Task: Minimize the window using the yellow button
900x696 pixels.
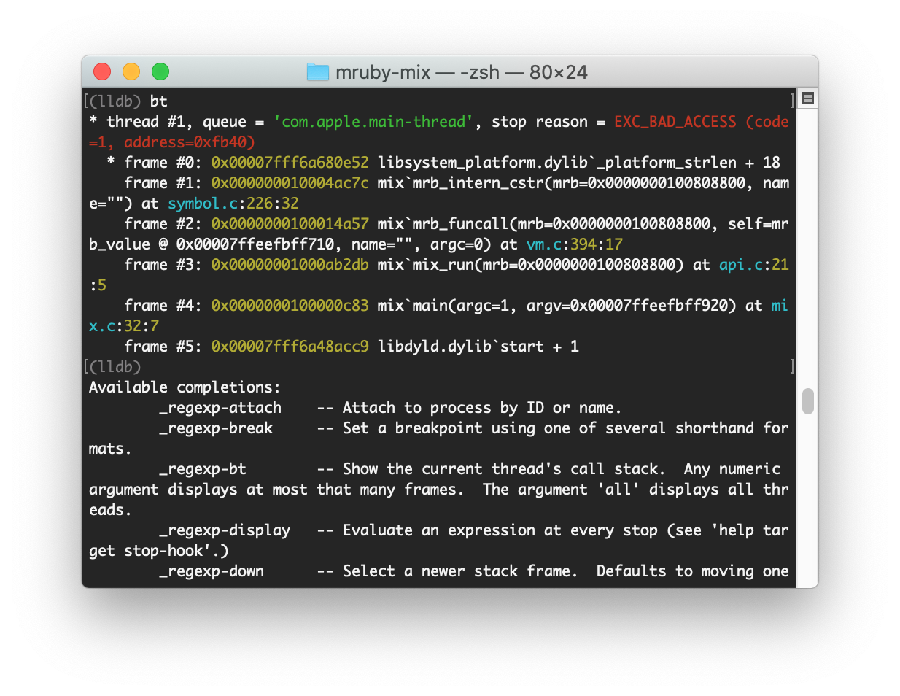Action: point(131,71)
